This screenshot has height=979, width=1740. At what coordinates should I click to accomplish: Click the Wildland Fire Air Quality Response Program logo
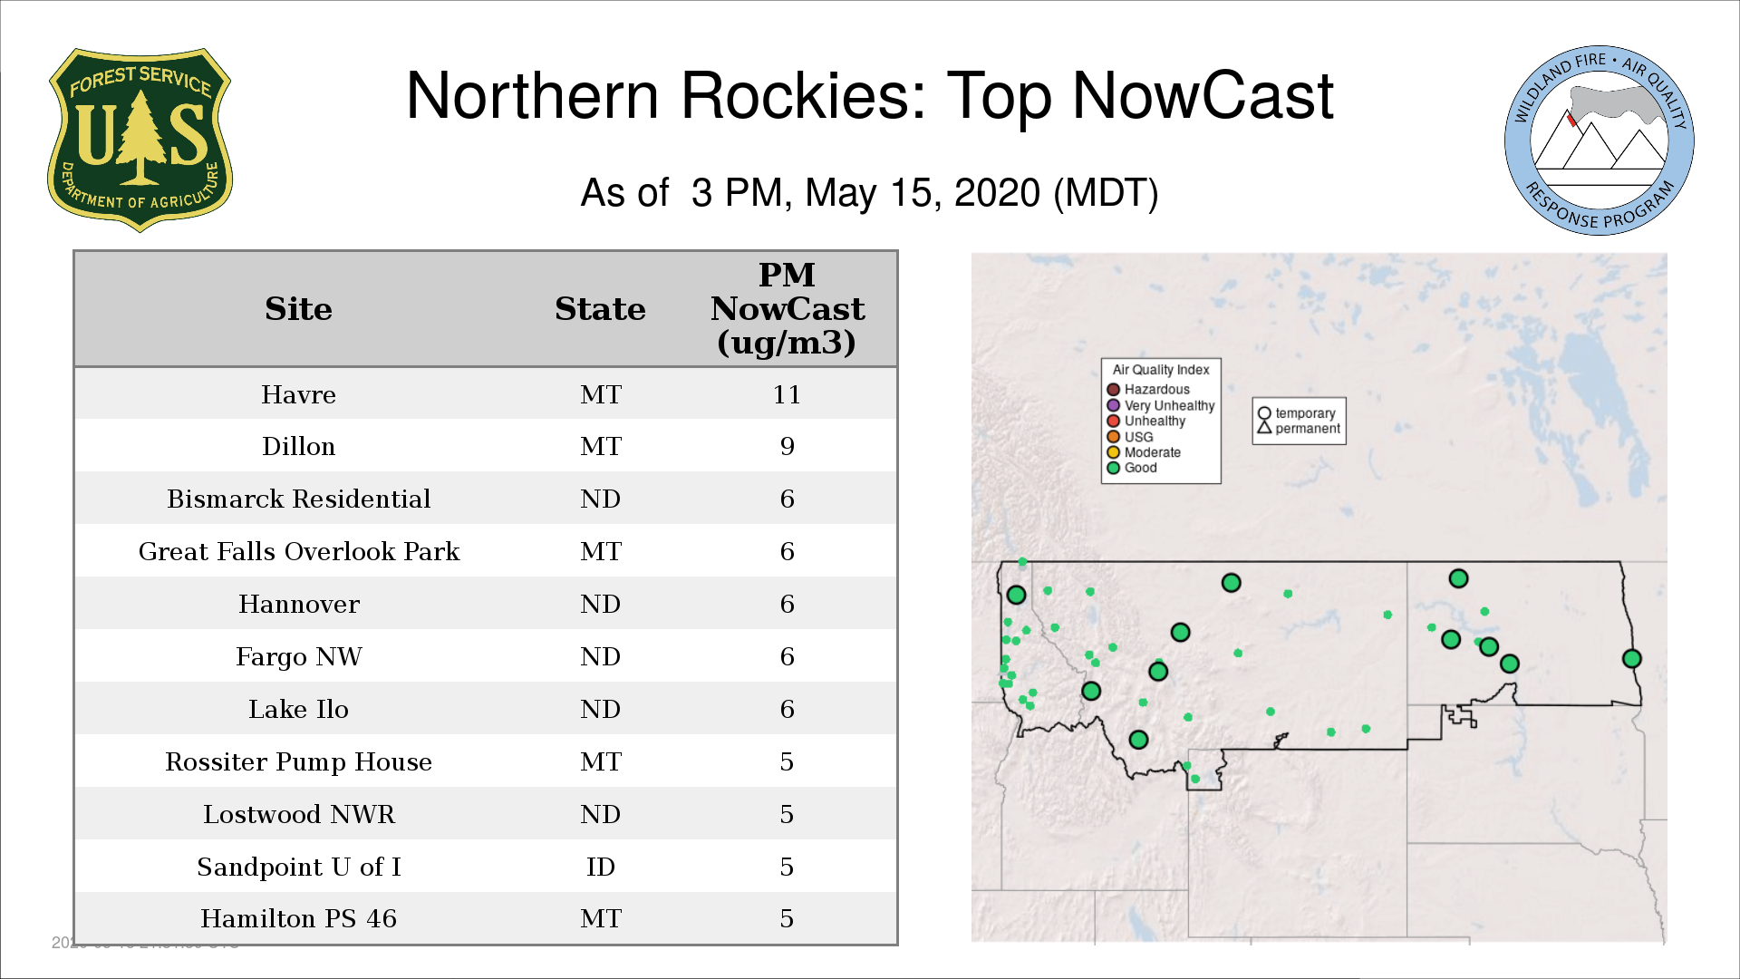tap(1599, 141)
